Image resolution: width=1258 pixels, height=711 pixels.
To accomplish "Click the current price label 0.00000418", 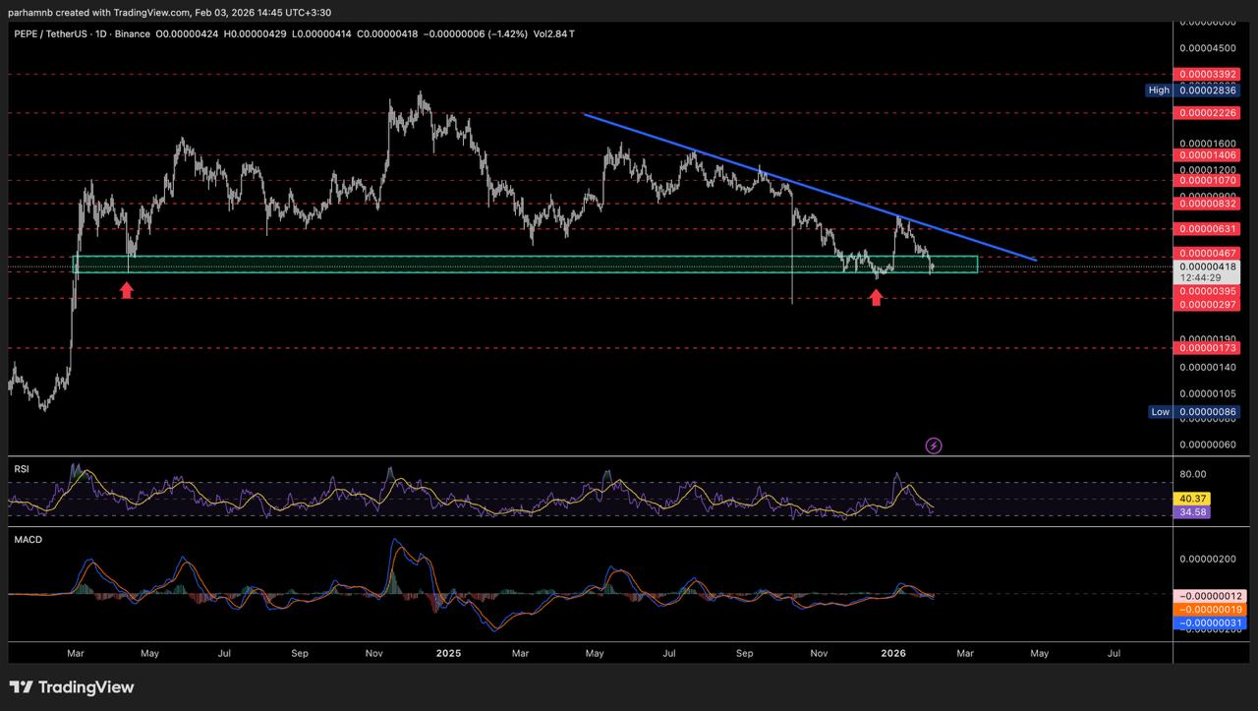I will click(x=1209, y=267).
